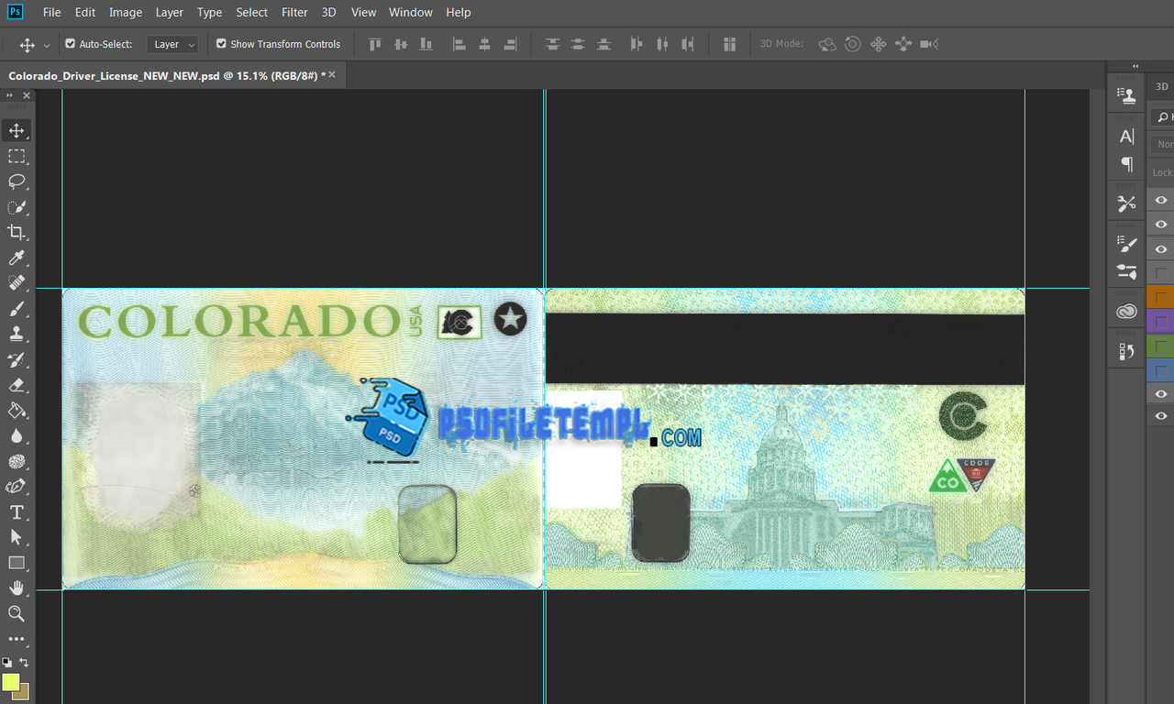The height and width of the screenshot is (704, 1174).
Task: Select the Quick Selection tool
Action: tap(17, 207)
